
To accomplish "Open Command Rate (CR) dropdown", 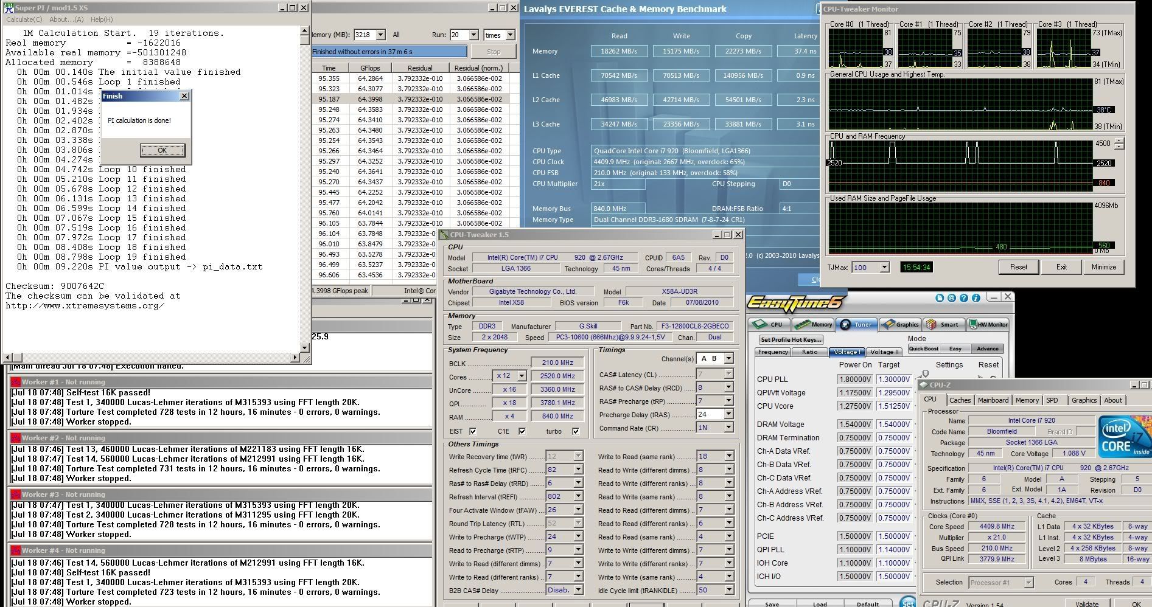I will tap(728, 428).
